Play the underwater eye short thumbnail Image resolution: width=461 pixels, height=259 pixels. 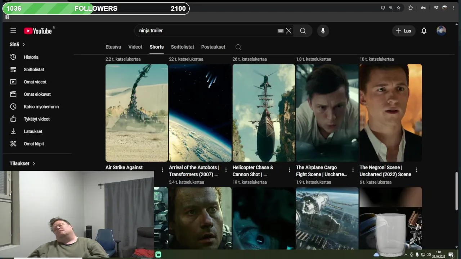pos(264,218)
